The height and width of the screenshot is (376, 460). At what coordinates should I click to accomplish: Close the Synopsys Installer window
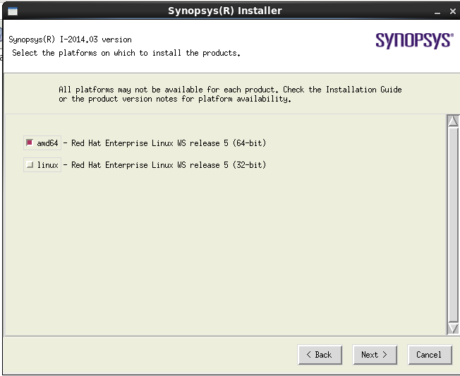453,11
